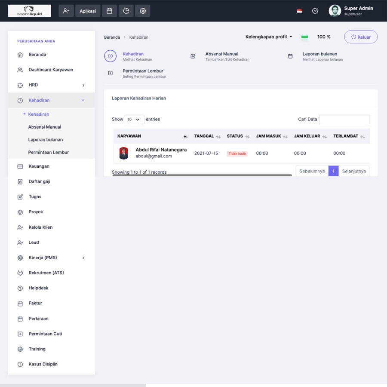Screen dimensions: 387x387
Task: Open settings gear icon in top bar
Action: 143,11
